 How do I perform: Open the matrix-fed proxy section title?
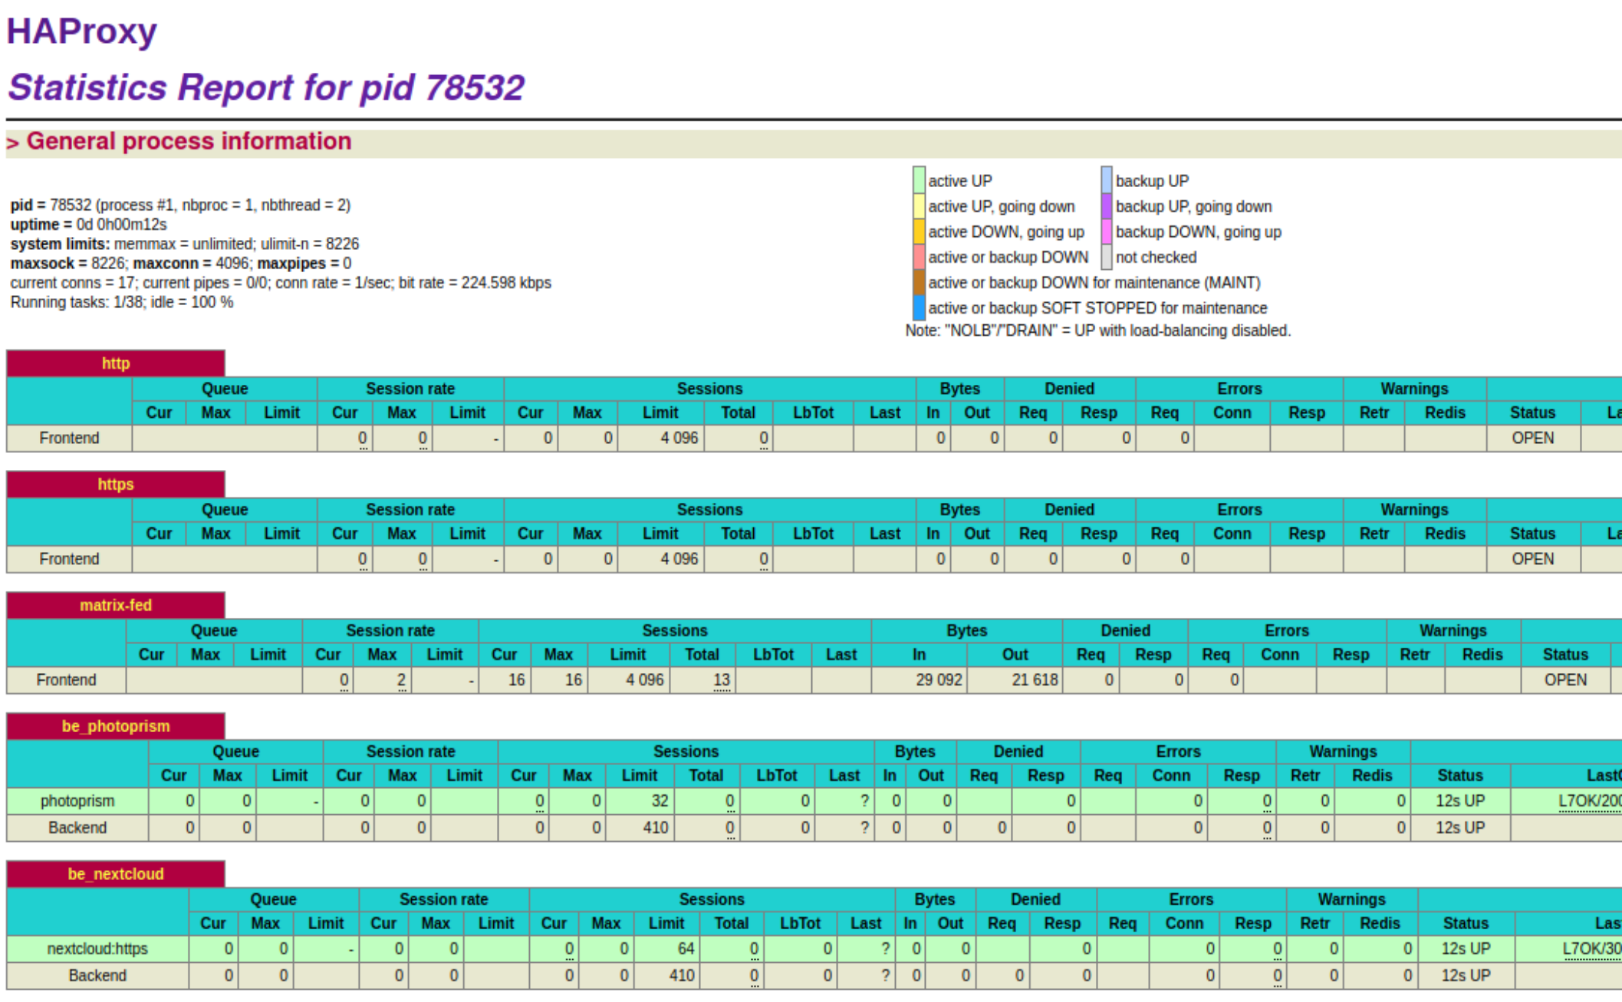[x=116, y=606]
